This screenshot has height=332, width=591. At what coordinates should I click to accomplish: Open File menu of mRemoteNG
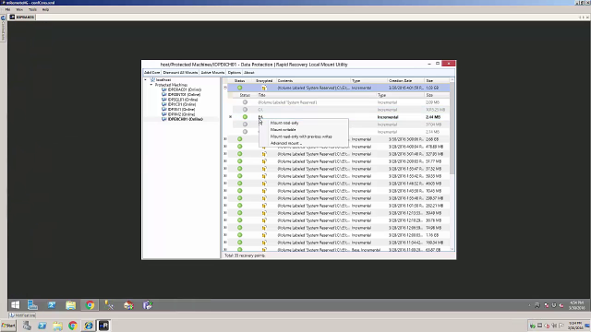pos(7,9)
